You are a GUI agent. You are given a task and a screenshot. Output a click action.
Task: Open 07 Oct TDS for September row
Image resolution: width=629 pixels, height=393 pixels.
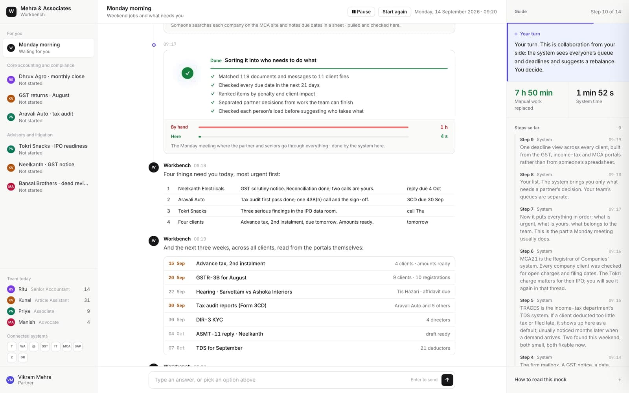pyautogui.click(x=309, y=348)
